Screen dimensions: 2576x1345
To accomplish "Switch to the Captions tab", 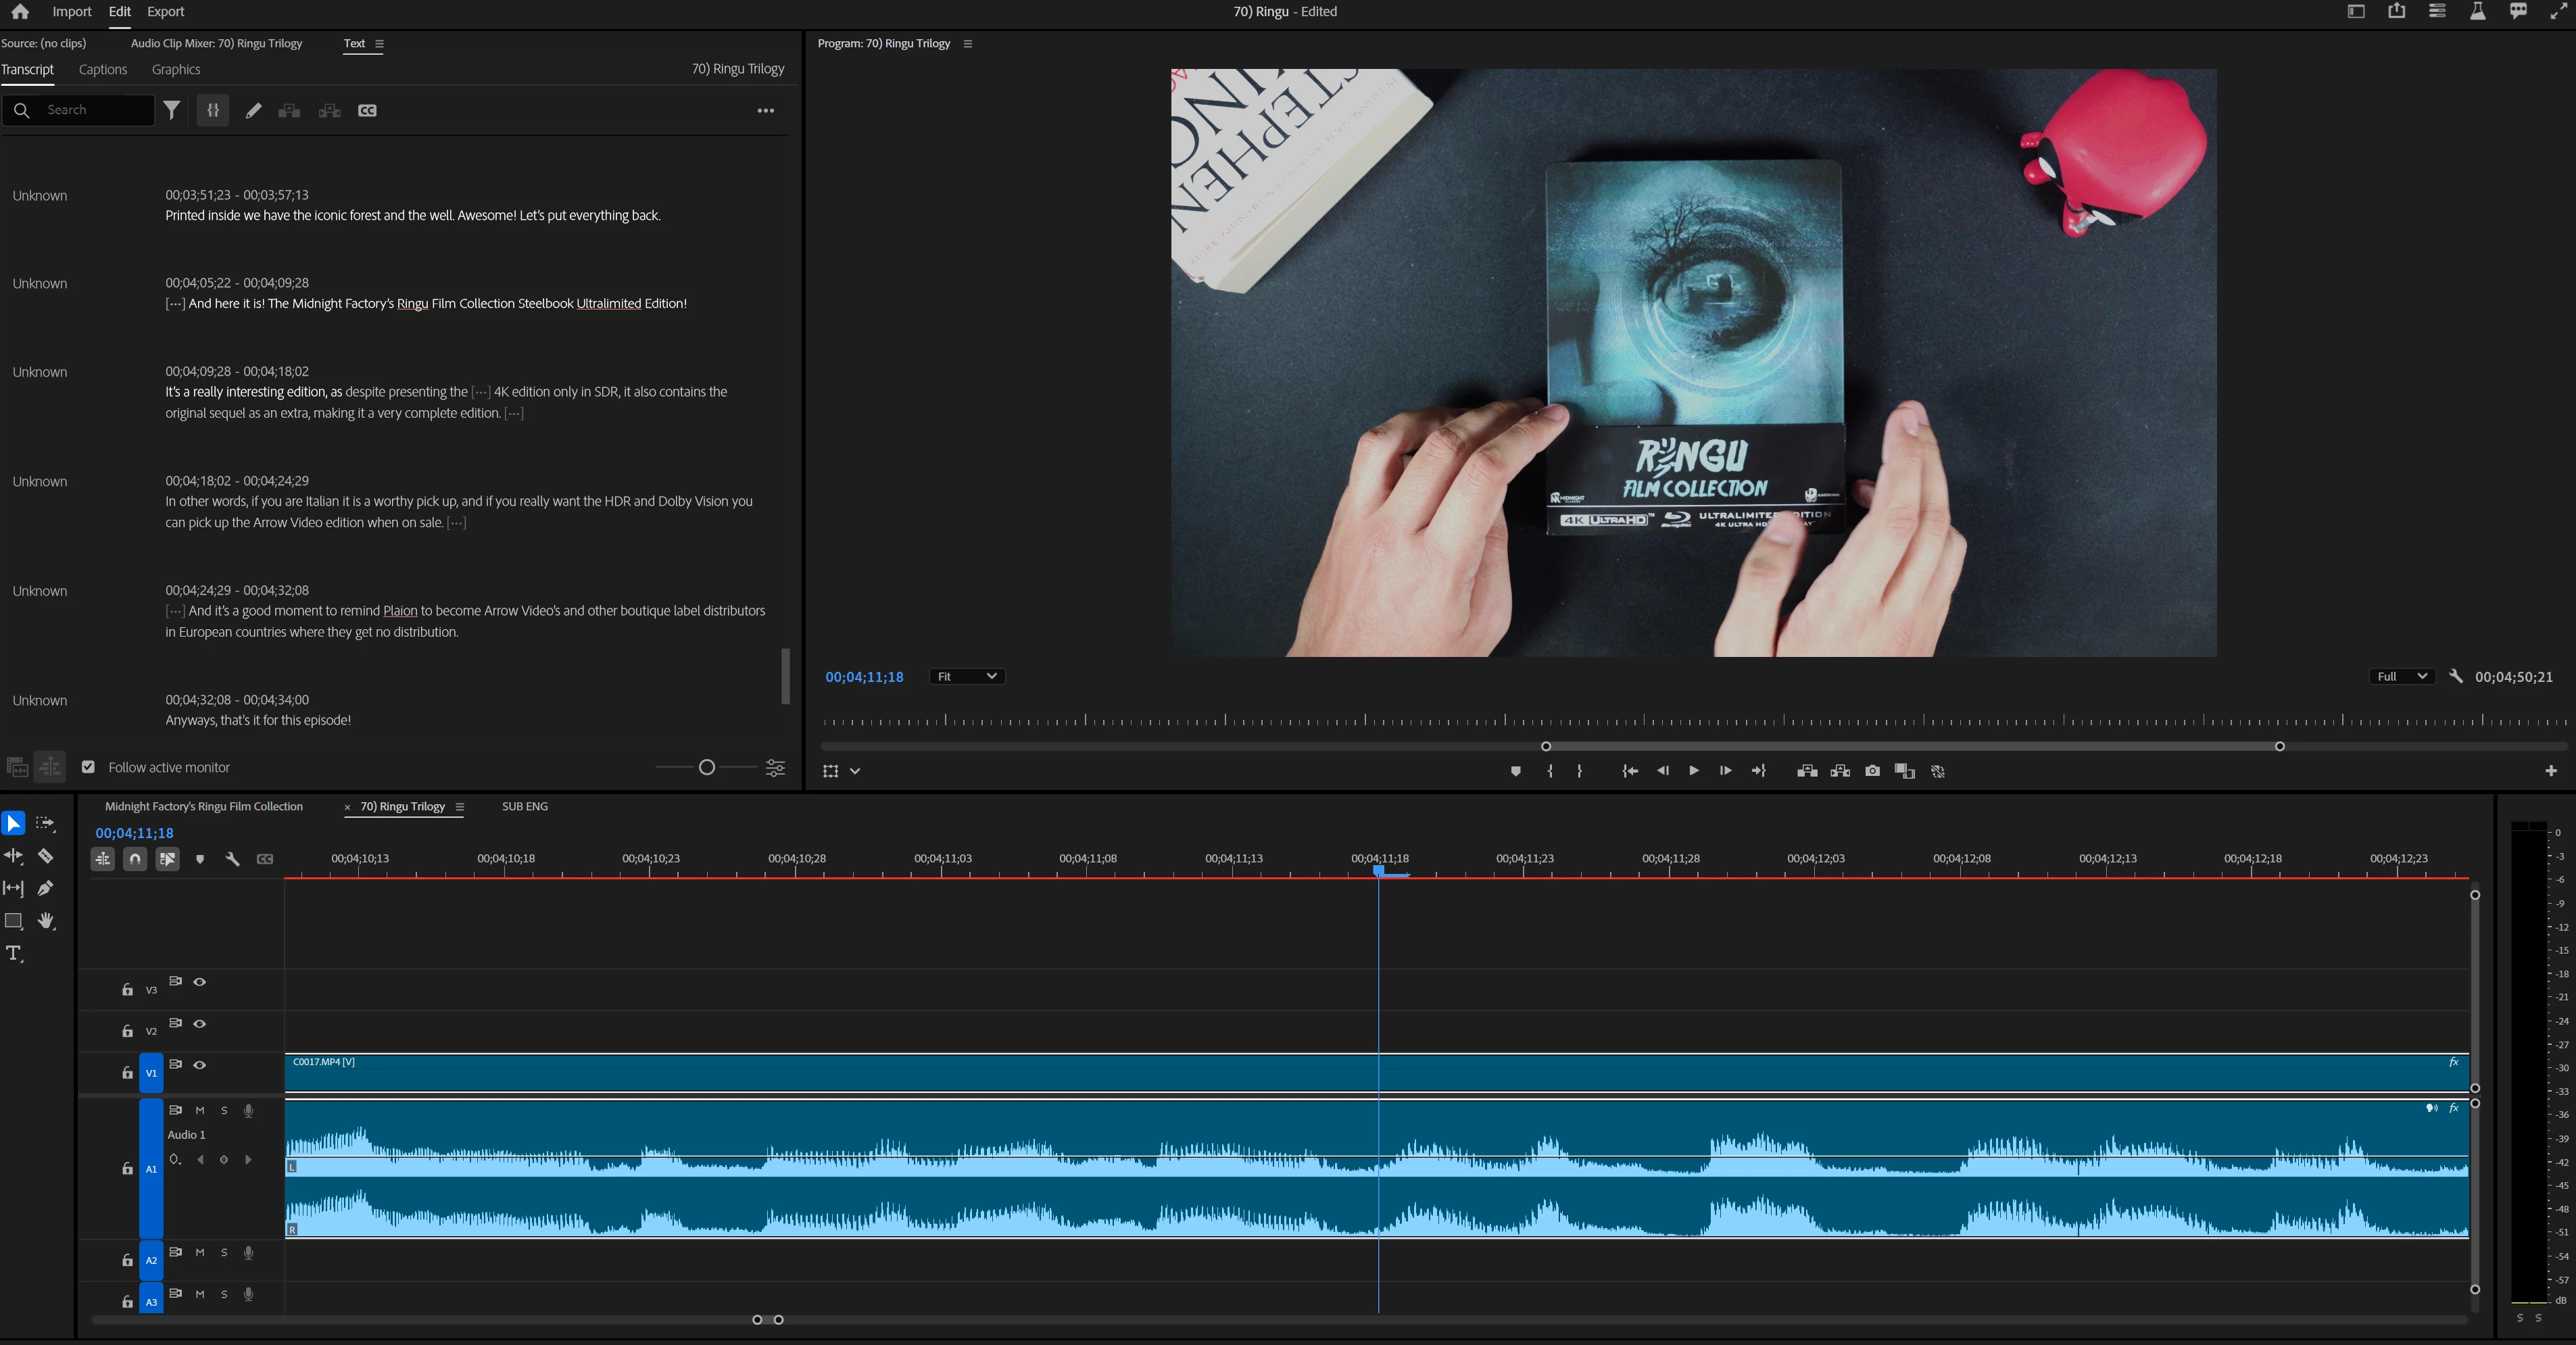I will pos(103,70).
